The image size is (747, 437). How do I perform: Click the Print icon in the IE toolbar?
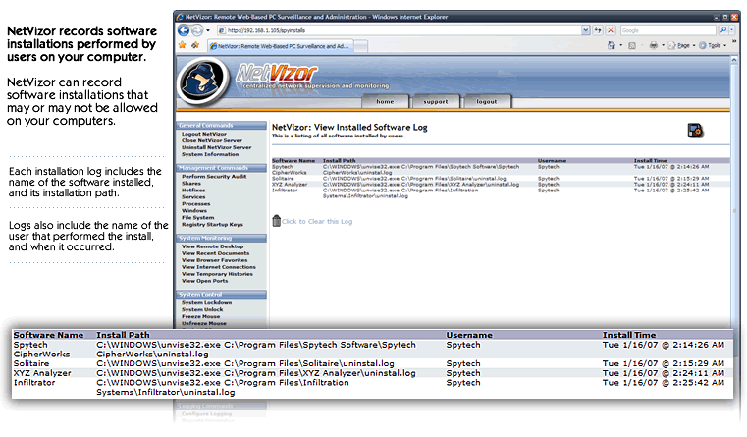653,45
